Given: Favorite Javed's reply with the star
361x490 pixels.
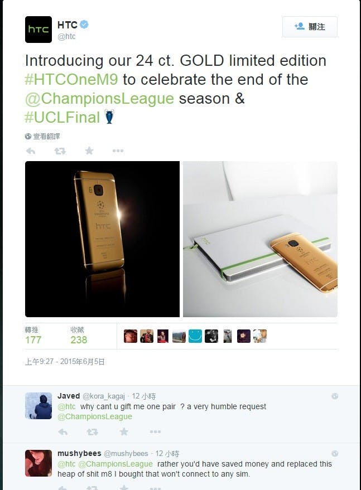Looking at the screenshot, I should tap(124, 431).
